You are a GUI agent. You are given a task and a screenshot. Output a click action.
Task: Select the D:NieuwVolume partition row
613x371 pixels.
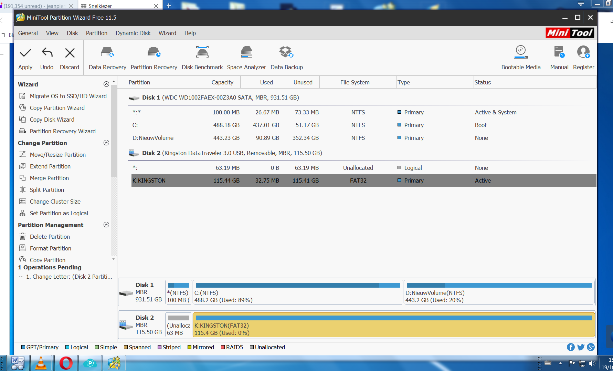pyautogui.click(x=153, y=138)
